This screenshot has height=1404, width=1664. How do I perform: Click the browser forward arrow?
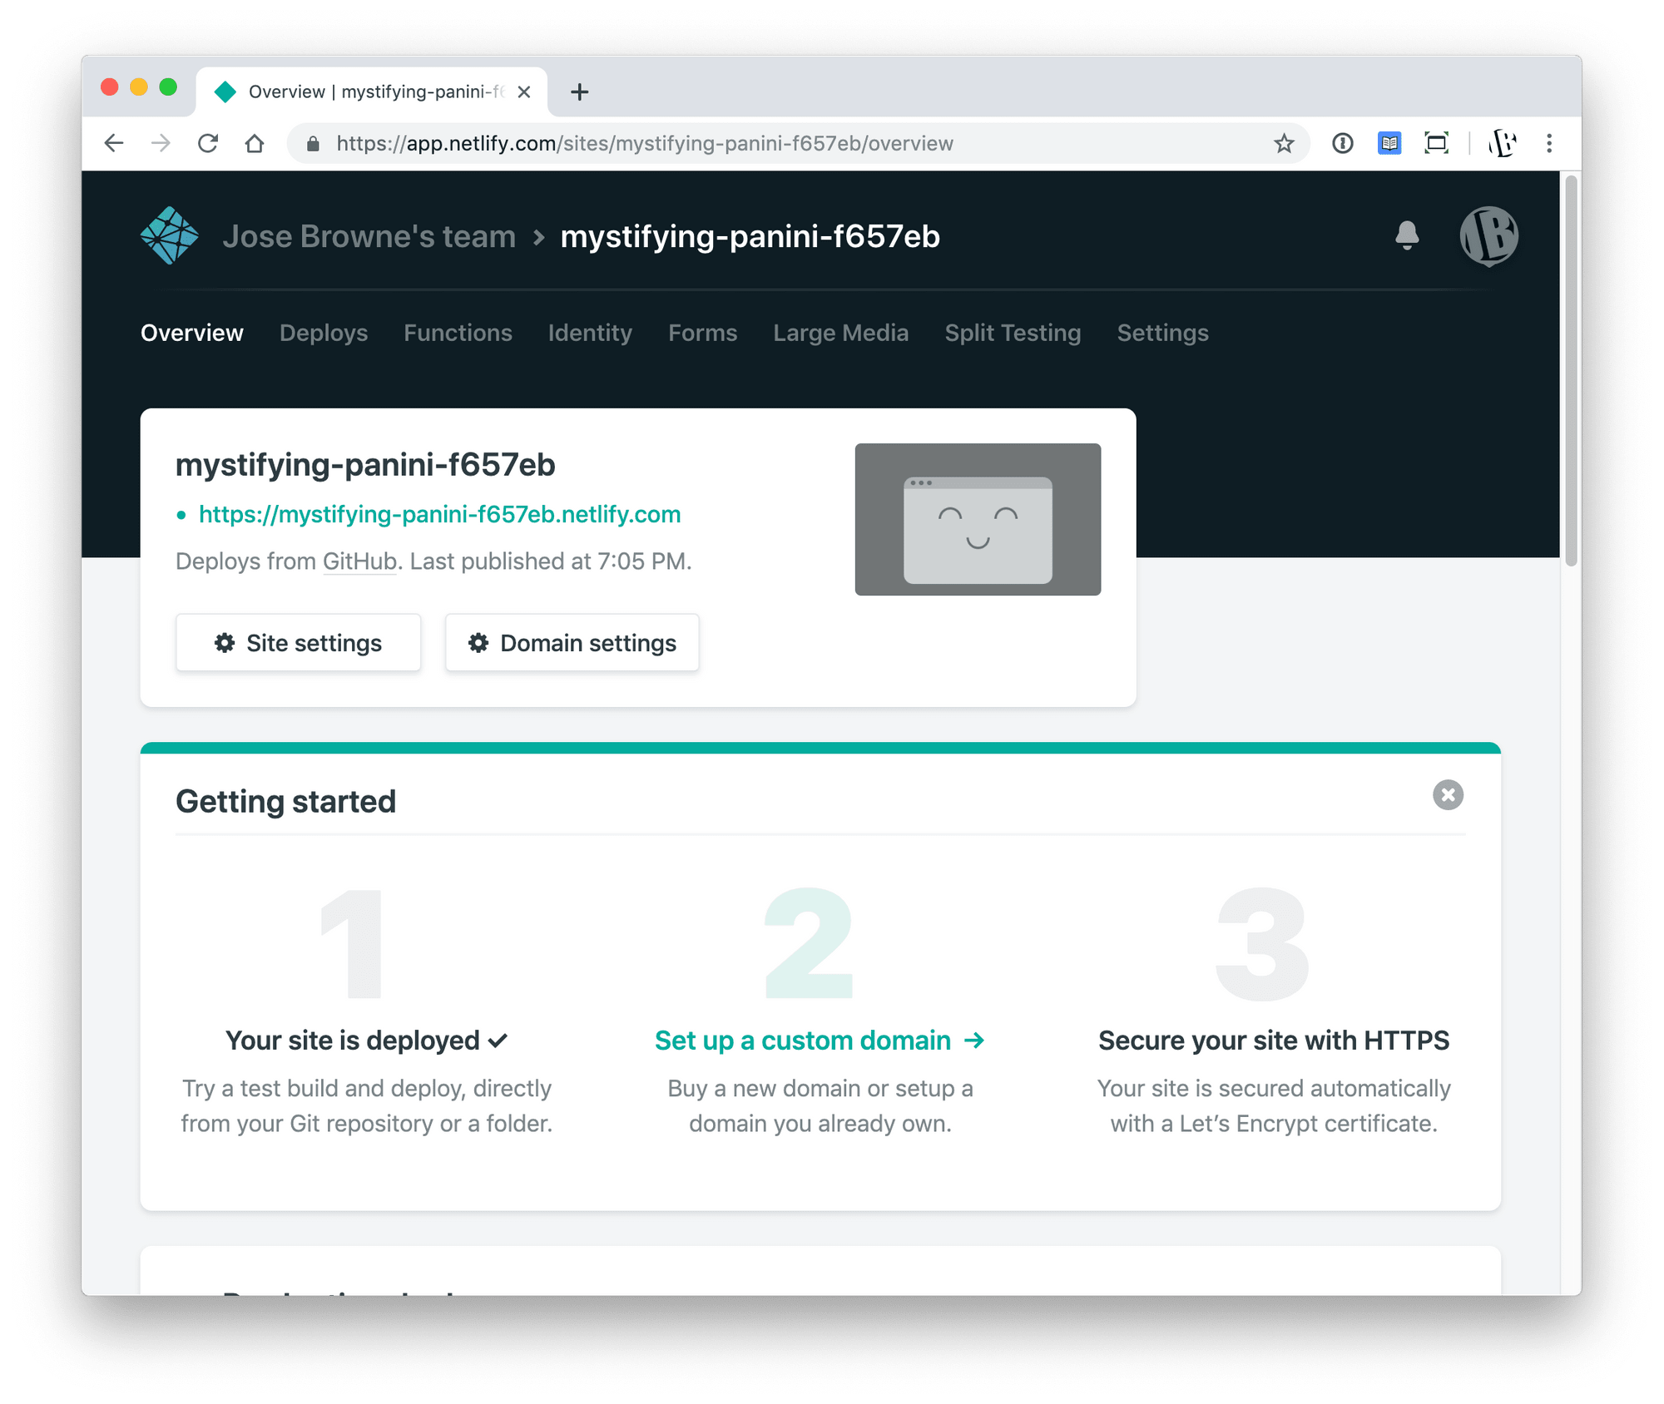(x=161, y=143)
